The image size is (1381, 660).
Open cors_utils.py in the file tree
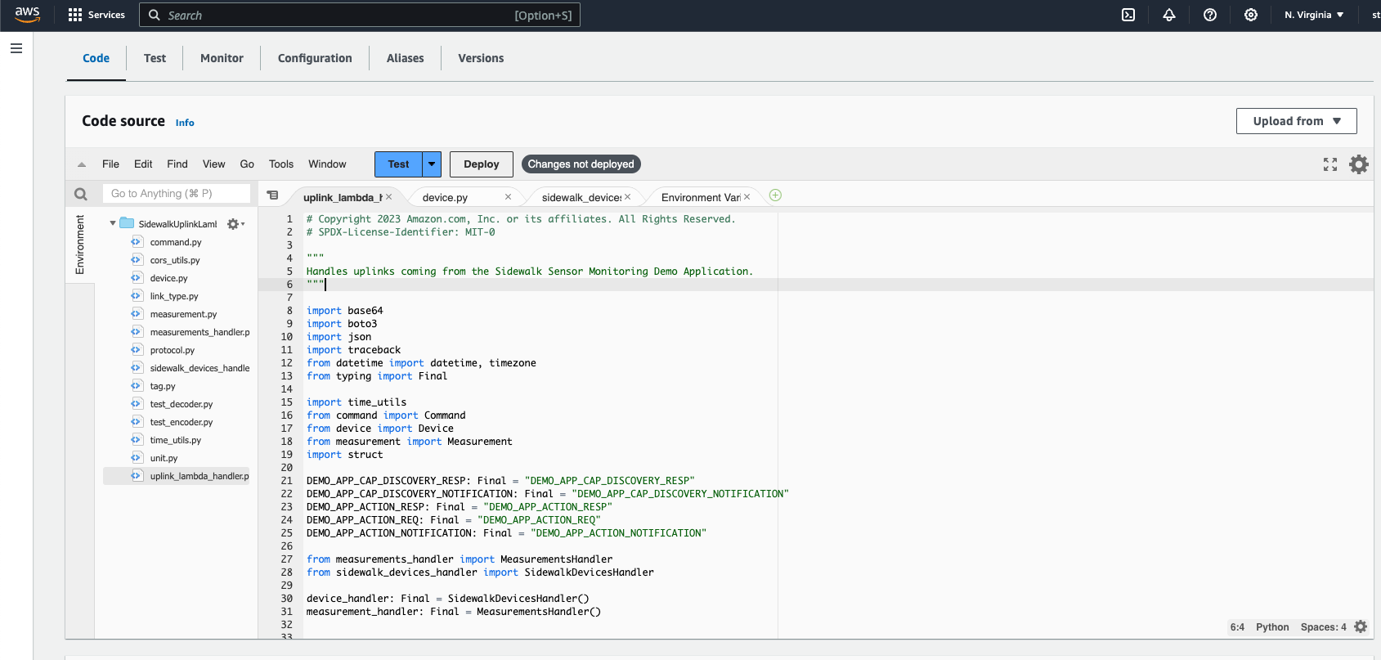point(175,260)
